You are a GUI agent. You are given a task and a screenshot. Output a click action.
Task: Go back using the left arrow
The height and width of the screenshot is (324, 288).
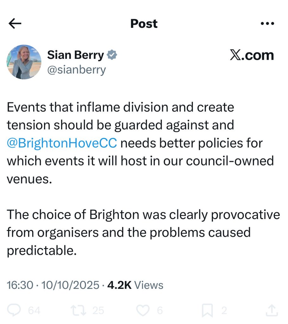coord(15,24)
